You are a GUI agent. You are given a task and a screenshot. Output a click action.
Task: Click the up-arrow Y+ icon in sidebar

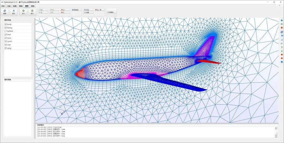[x=282, y=47]
